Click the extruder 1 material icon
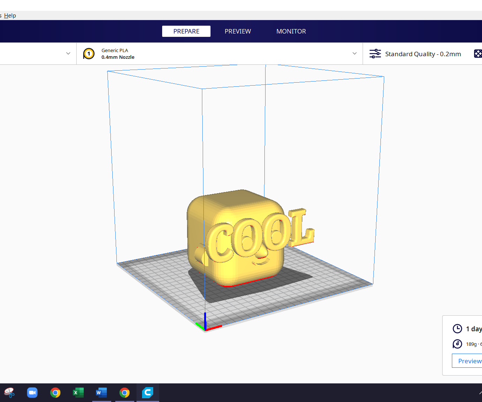The width and height of the screenshot is (482, 402). tap(89, 54)
